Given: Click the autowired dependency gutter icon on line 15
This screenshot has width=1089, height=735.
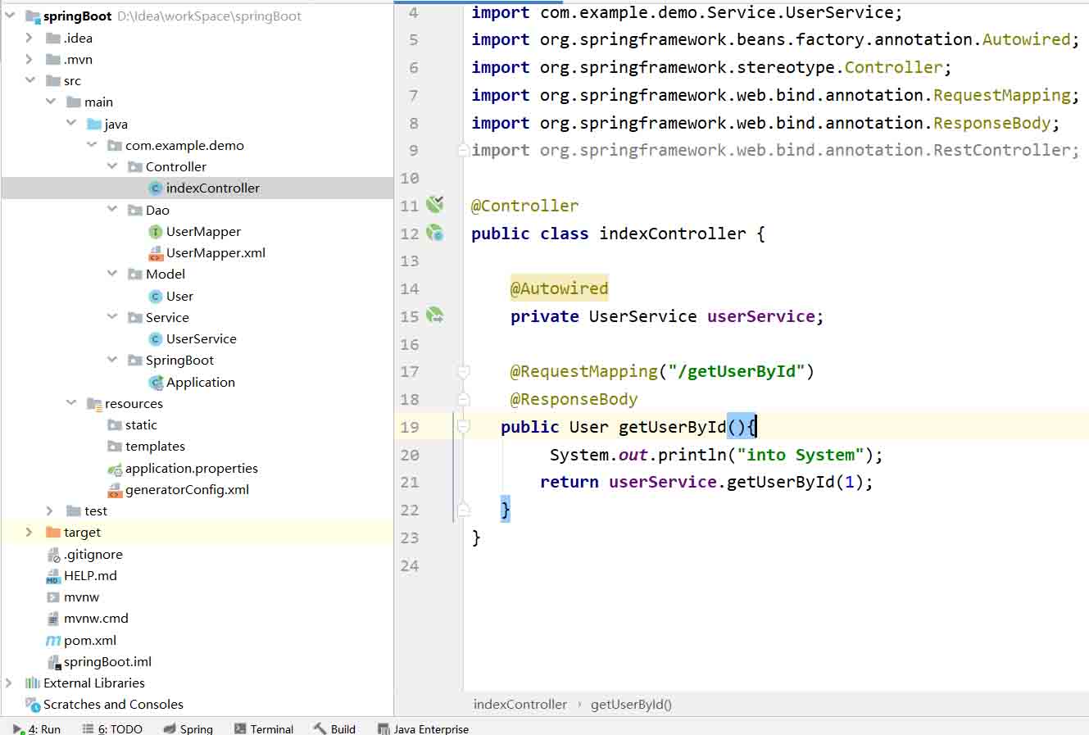Looking at the screenshot, I should pos(435,315).
